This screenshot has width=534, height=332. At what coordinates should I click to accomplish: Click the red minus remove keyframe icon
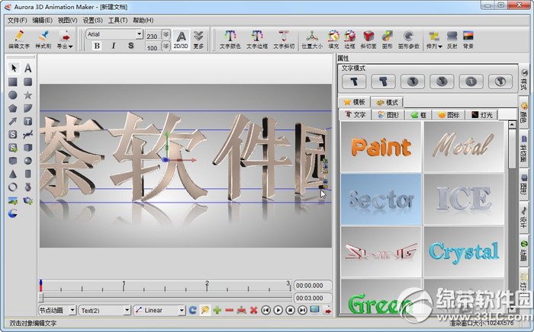click(x=229, y=310)
